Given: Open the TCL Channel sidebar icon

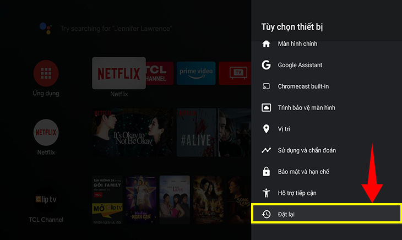Looking at the screenshot, I should click(46, 199).
